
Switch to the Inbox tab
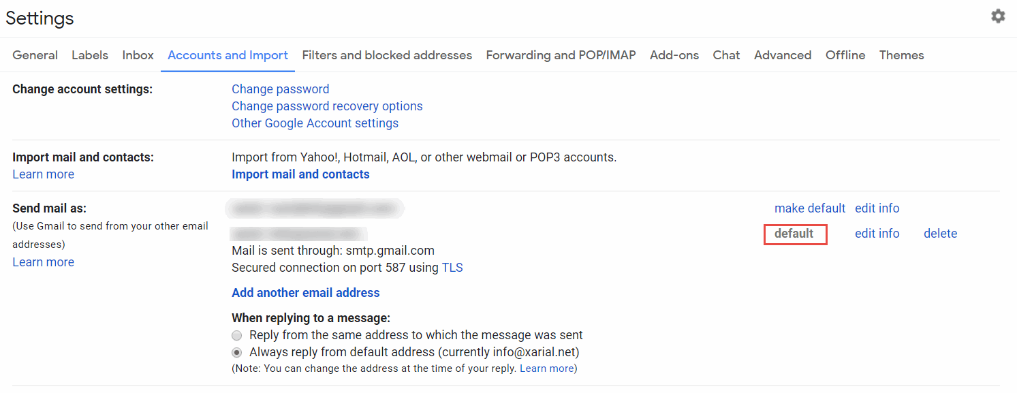[x=138, y=54]
